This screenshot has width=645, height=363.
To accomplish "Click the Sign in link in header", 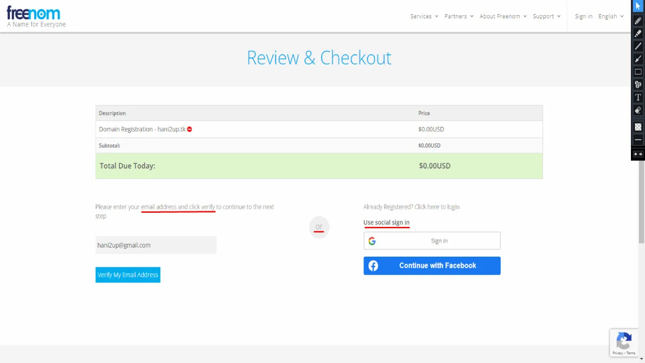I will click(584, 16).
